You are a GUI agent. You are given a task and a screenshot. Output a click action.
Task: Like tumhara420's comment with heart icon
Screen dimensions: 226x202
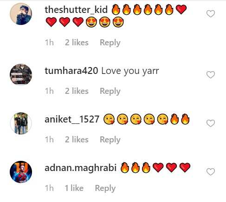[x=211, y=75]
